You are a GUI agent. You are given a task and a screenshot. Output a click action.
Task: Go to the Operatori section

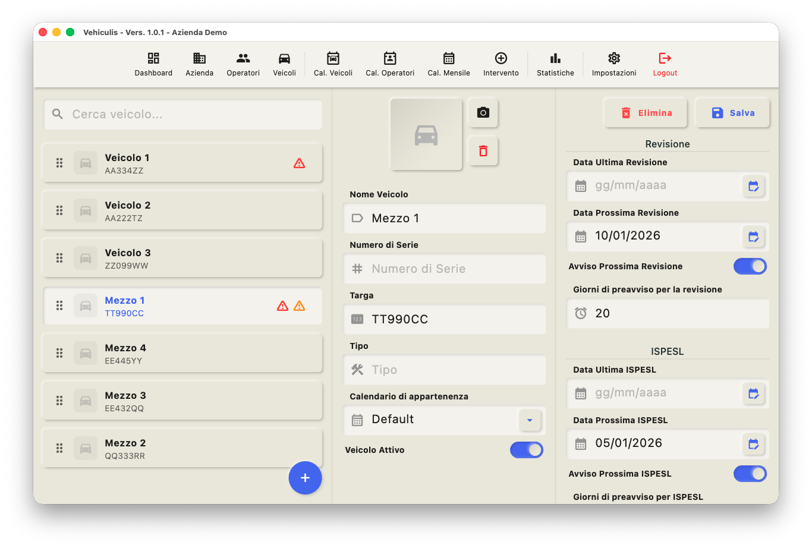(x=243, y=64)
